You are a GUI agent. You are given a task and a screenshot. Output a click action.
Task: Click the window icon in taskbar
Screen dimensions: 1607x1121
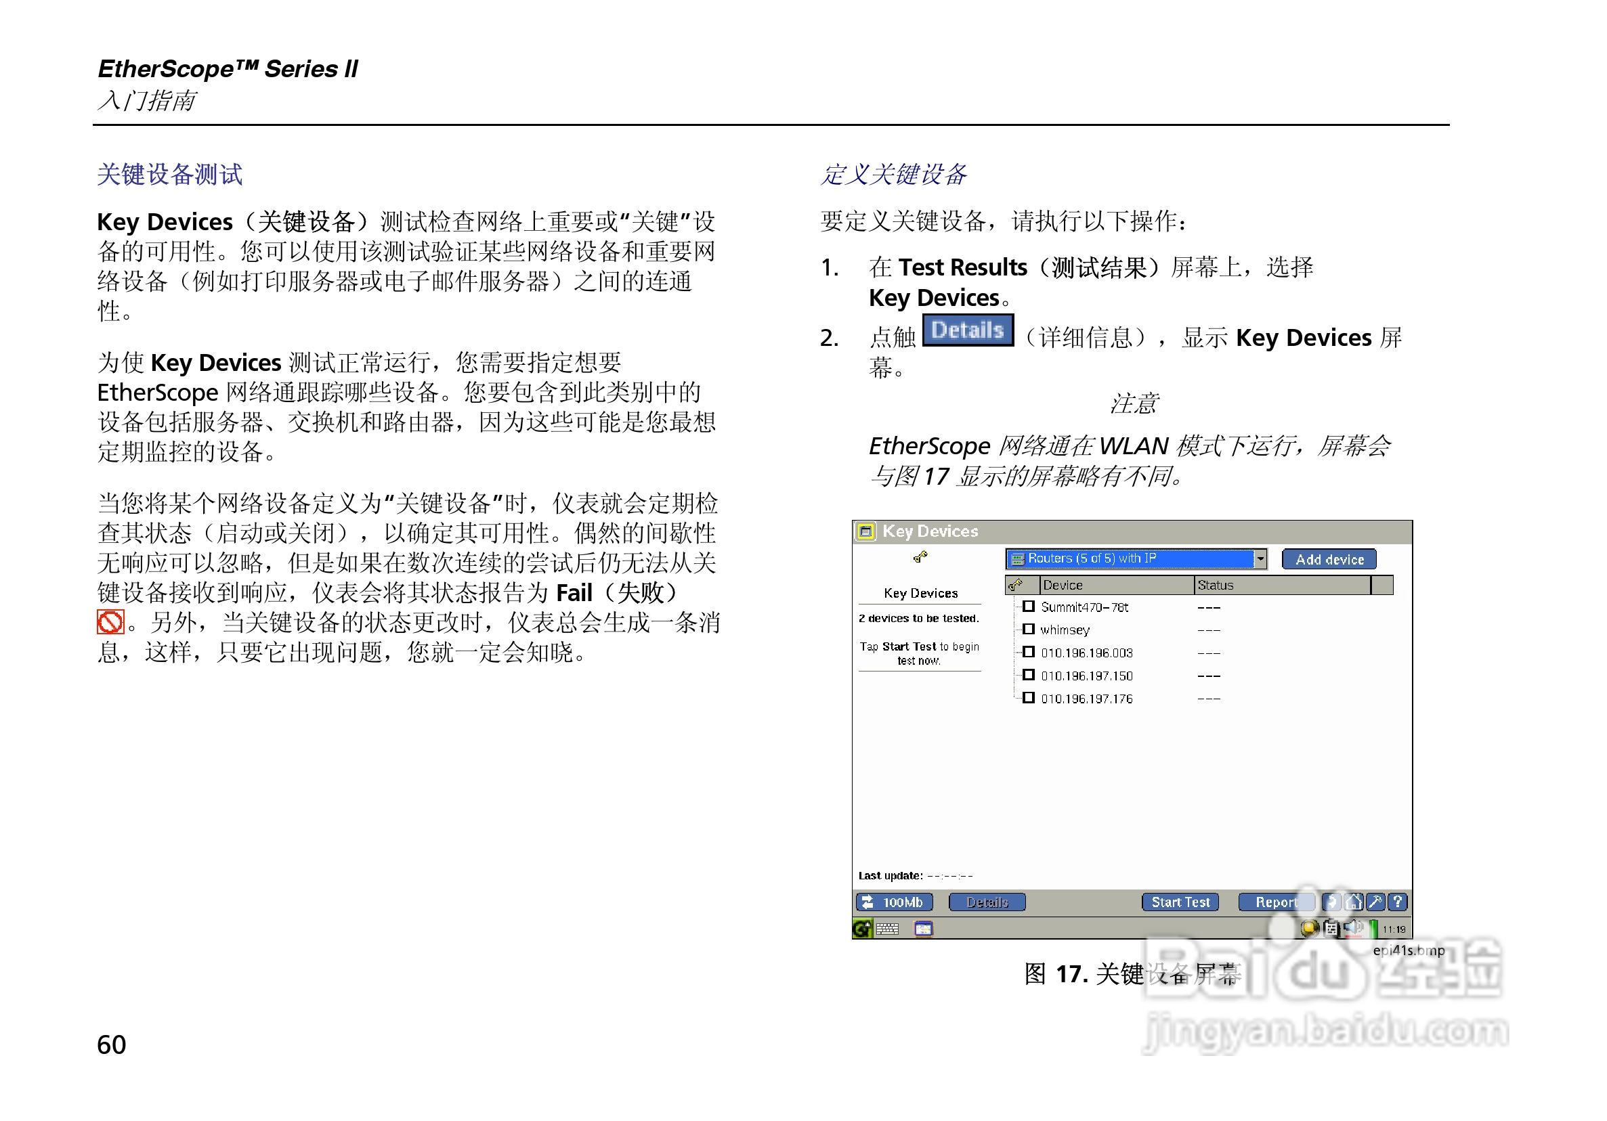pyautogui.click(x=924, y=929)
